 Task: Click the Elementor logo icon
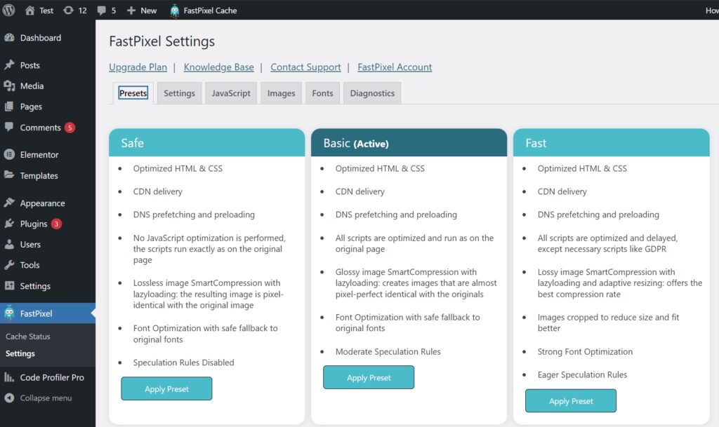pyautogui.click(x=9, y=155)
